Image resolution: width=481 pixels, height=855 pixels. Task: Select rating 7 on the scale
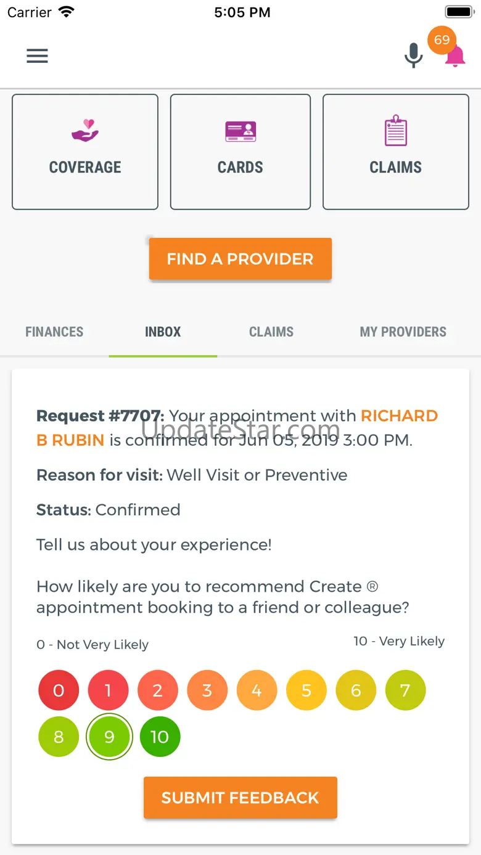pos(405,690)
